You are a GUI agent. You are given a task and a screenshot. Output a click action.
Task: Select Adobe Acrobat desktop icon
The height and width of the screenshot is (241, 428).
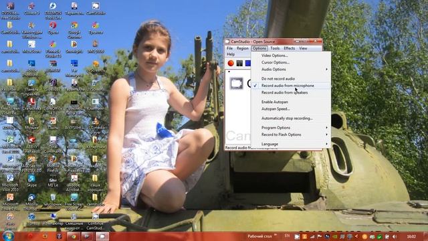coord(74,183)
